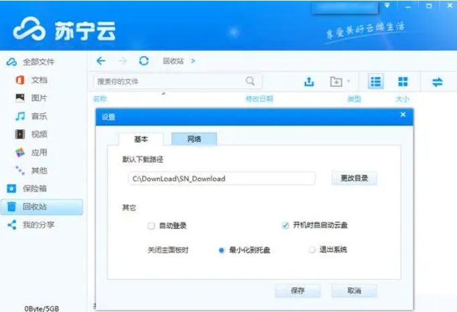Image resolution: width=457 pixels, height=312 pixels.
Task: Sort by 名称 column header
Action: [x=100, y=99]
